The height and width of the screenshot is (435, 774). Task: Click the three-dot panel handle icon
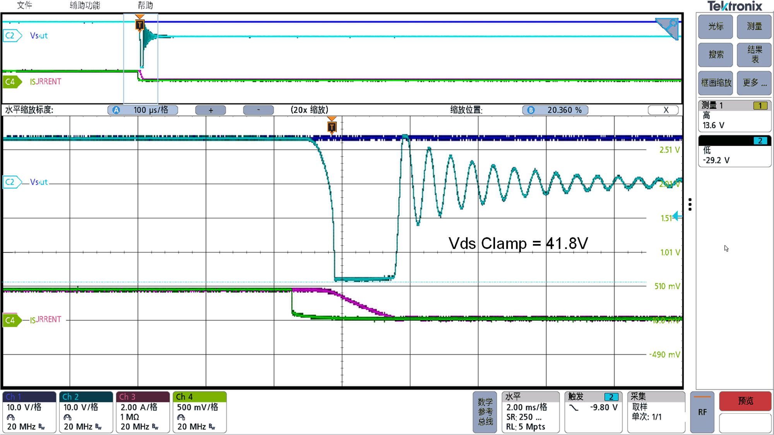[690, 205]
